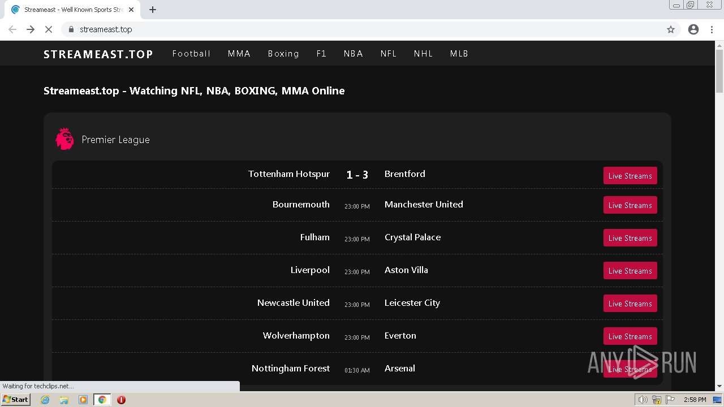Open Internet Explorer from the taskbar

tap(45, 400)
